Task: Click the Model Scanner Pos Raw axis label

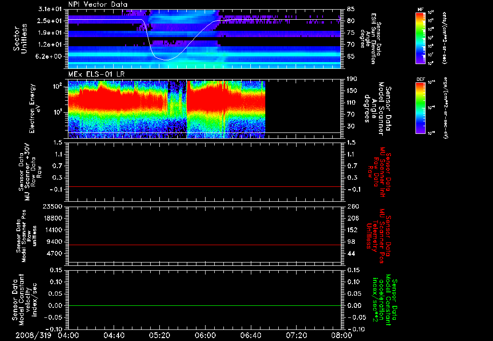Action: click(26, 236)
